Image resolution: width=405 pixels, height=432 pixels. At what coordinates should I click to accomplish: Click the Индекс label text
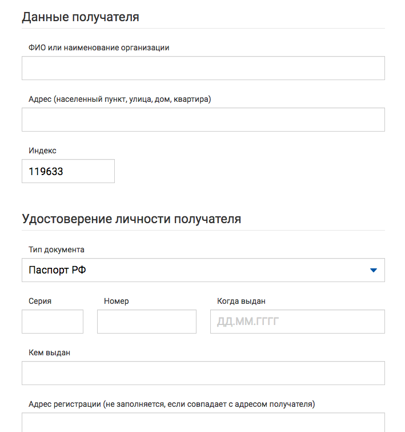pyautogui.click(x=42, y=150)
